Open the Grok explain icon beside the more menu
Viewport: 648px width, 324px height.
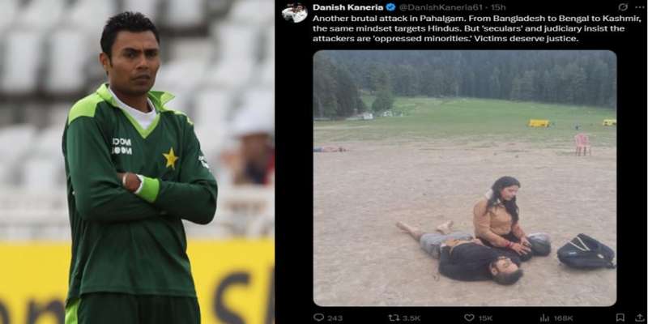click(623, 7)
